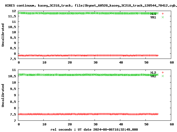Click the 8.5 tick label on bottom plot

pyautogui.click(x=13, y=102)
